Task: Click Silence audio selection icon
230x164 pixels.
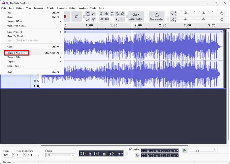Action: point(107,19)
